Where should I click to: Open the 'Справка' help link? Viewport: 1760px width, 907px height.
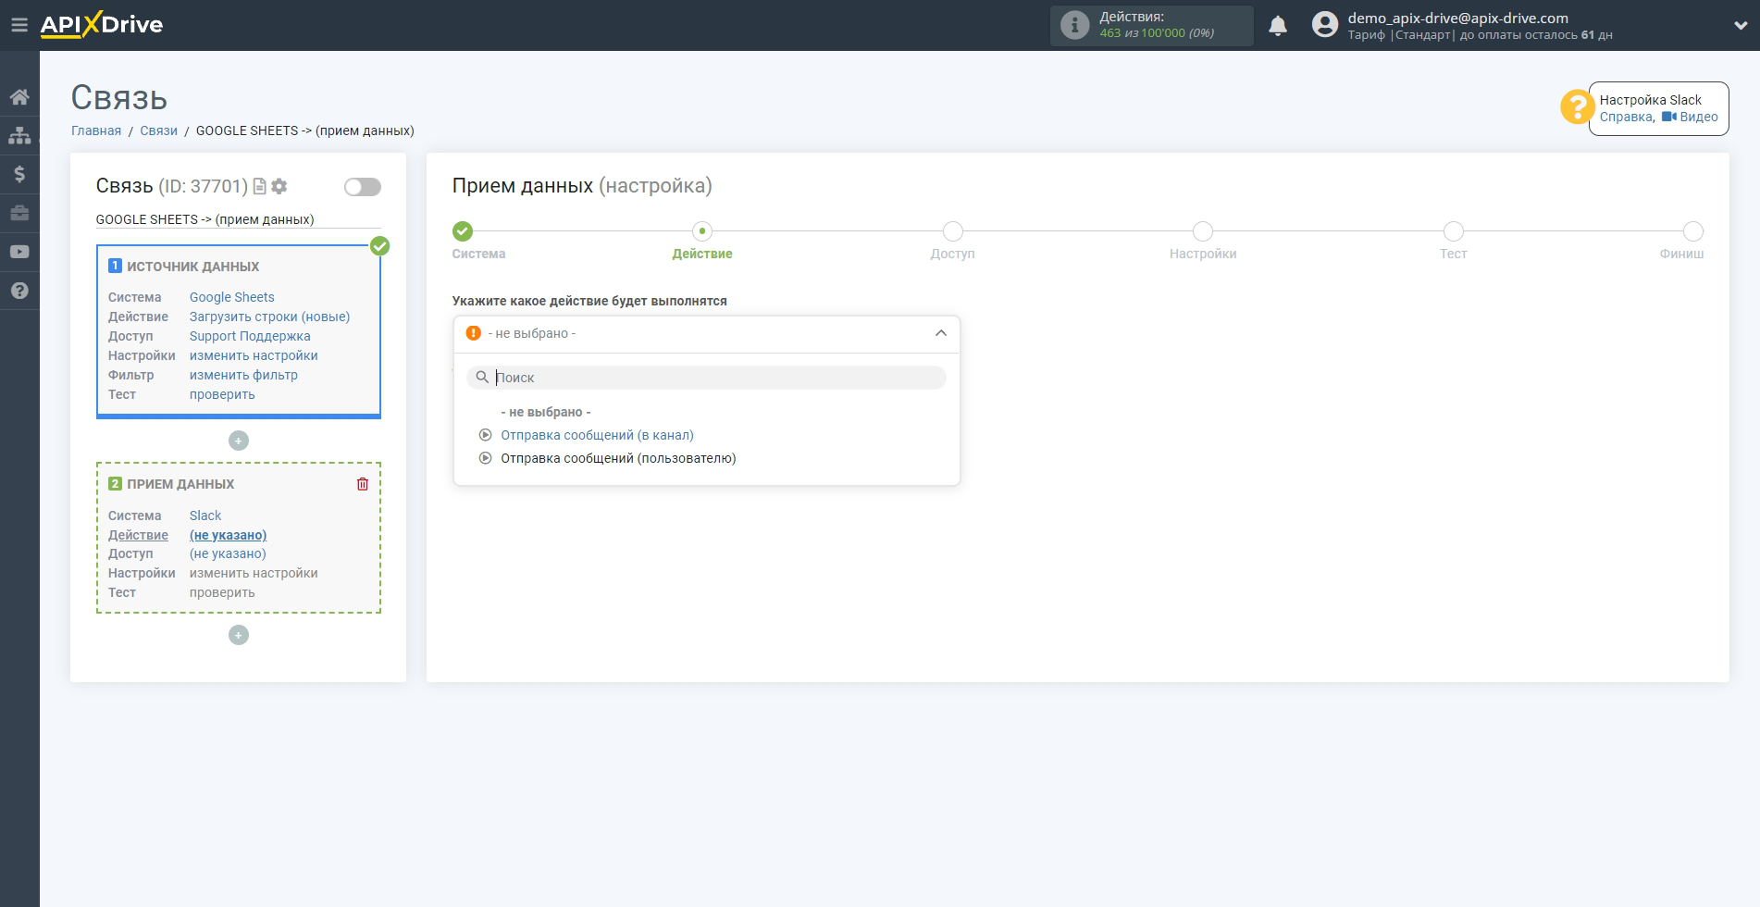pos(1626,117)
